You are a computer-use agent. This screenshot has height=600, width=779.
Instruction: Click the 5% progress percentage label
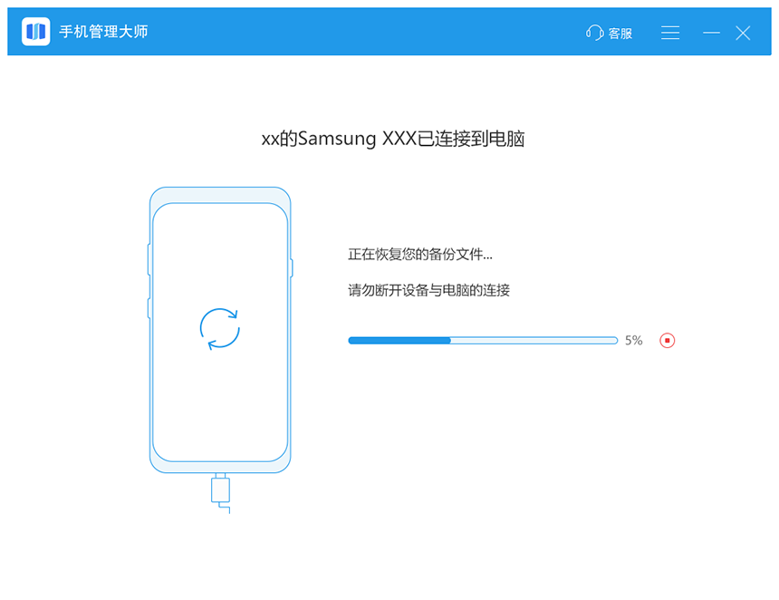tap(633, 341)
